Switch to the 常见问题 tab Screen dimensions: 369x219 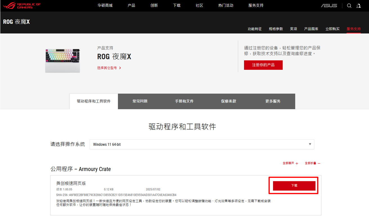140,101
